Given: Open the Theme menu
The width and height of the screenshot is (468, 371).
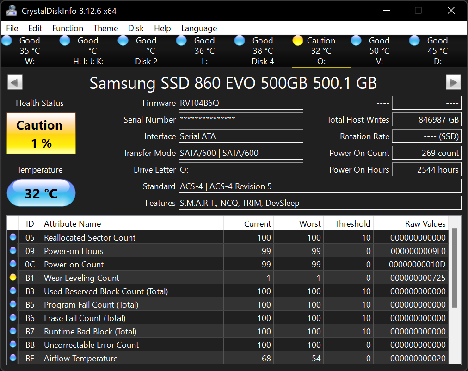Looking at the screenshot, I should coord(105,28).
